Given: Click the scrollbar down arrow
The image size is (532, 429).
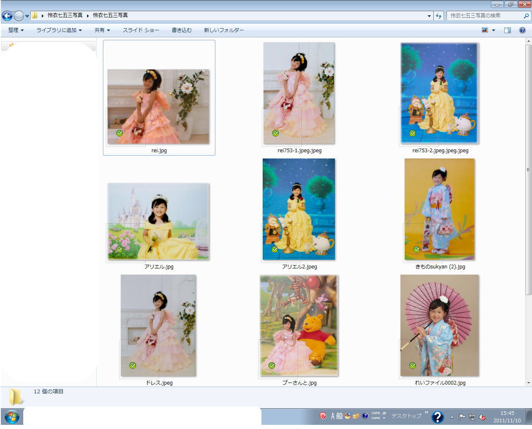Looking at the screenshot, I should coord(528,383).
